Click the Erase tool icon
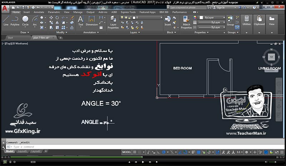 click(x=72, y=18)
